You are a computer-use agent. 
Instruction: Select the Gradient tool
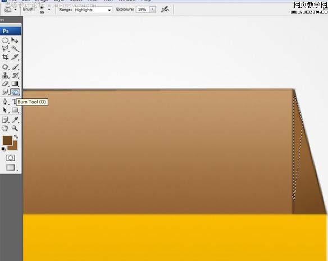(x=15, y=84)
